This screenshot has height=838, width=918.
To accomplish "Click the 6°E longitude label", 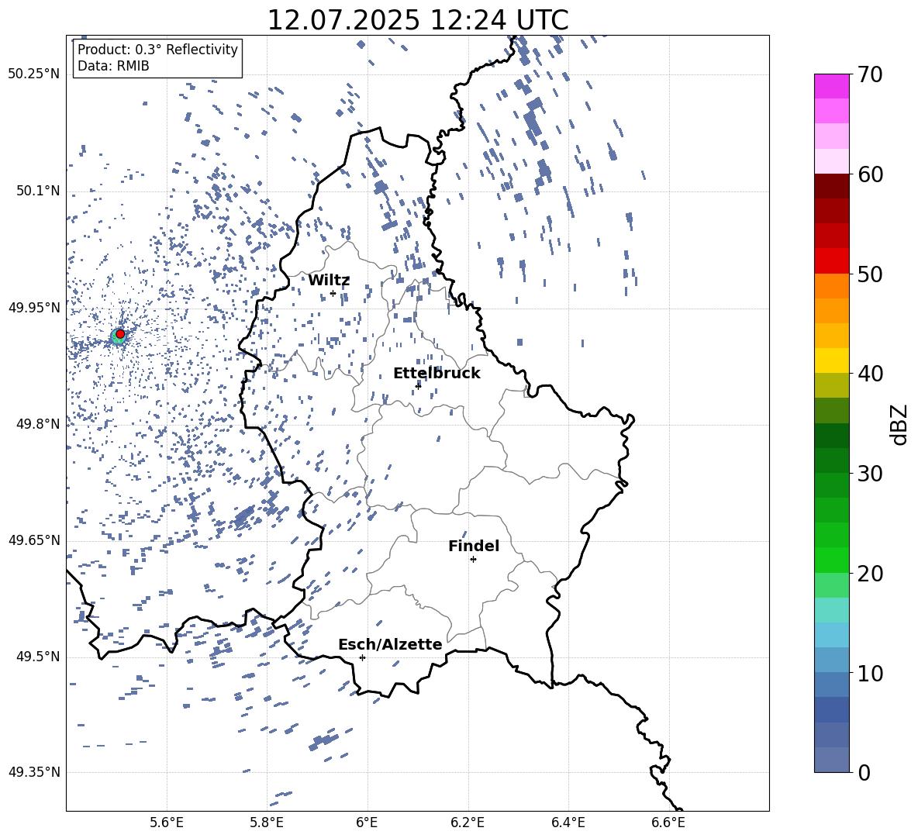I will tap(367, 822).
